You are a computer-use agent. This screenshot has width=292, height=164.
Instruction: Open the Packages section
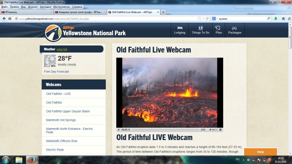point(235,30)
